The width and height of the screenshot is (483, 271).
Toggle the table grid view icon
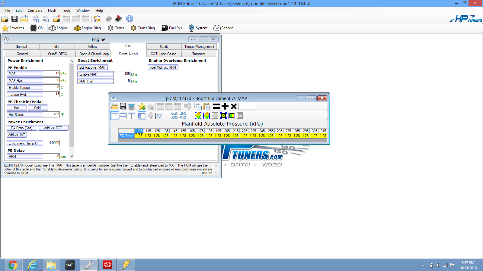pyautogui.click(x=142, y=116)
